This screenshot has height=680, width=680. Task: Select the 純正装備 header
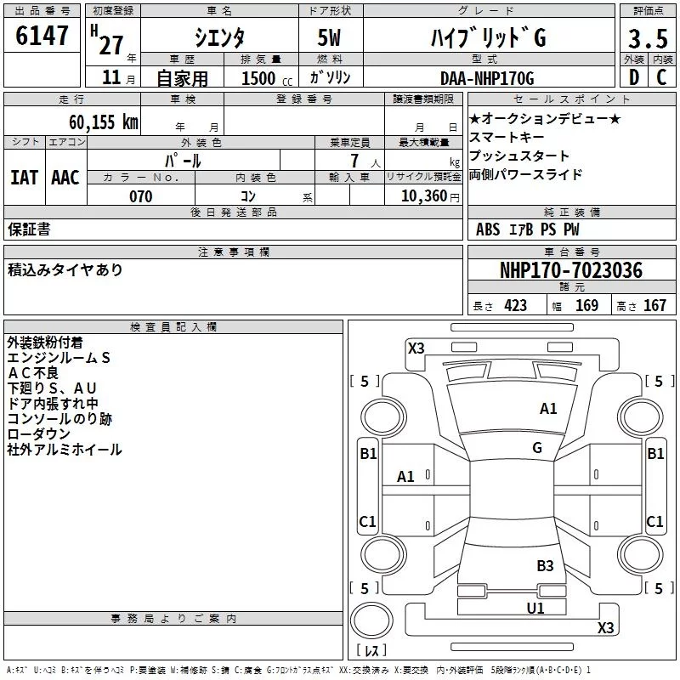(x=571, y=212)
